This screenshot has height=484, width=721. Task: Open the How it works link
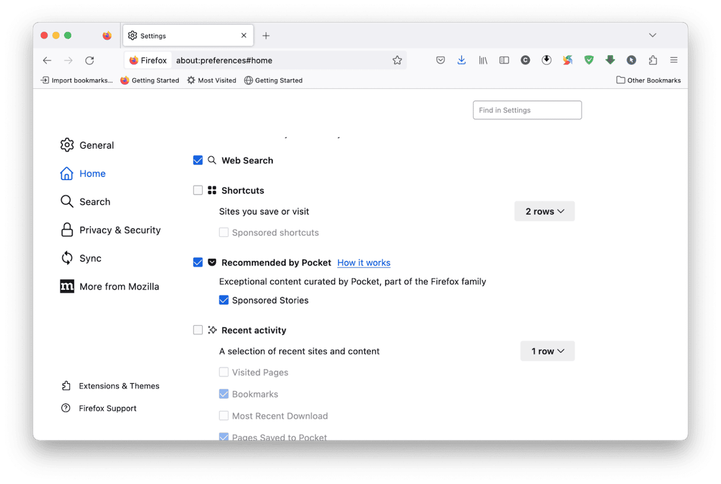363,262
